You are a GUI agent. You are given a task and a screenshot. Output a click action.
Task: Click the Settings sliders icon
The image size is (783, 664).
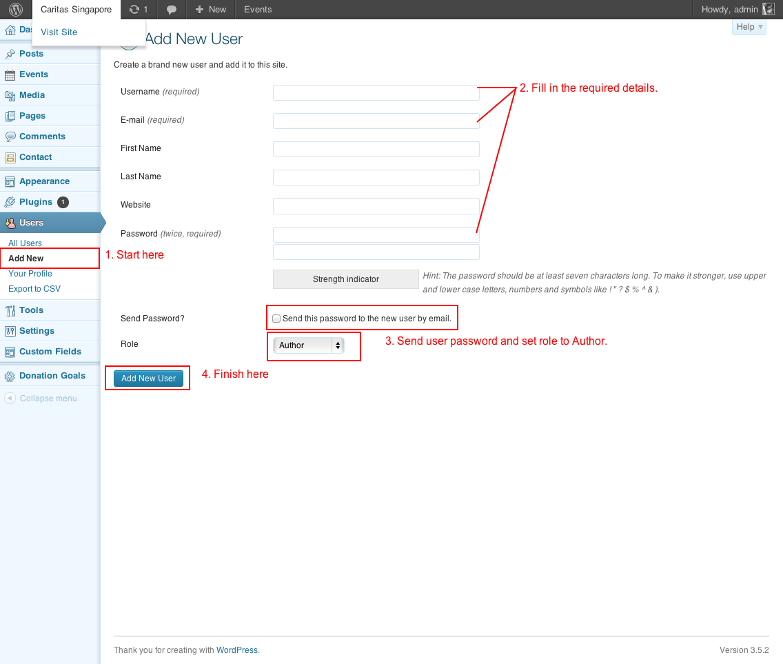10,331
